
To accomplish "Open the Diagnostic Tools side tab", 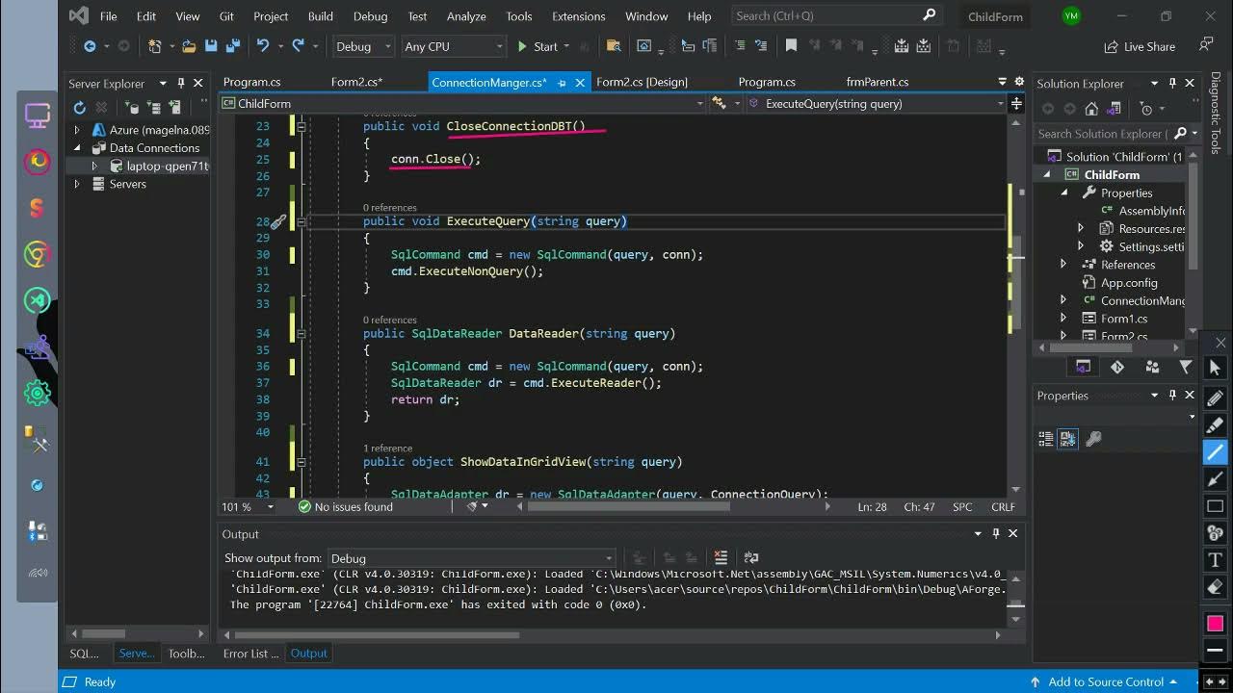I will click(1216, 113).
